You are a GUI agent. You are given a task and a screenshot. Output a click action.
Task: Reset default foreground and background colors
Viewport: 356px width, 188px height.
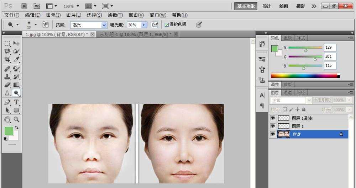click(x=5, y=139)
